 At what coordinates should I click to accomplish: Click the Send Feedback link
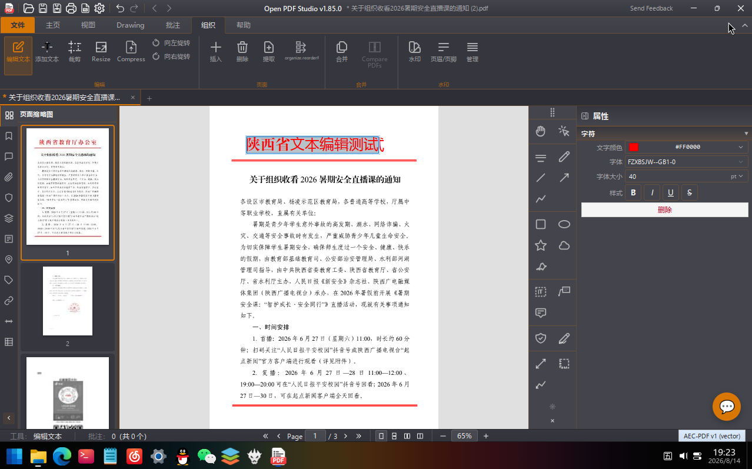click(651, 8)
